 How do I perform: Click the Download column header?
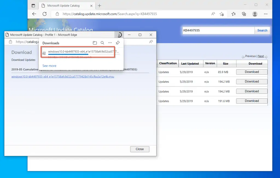[x=255, y=64]
